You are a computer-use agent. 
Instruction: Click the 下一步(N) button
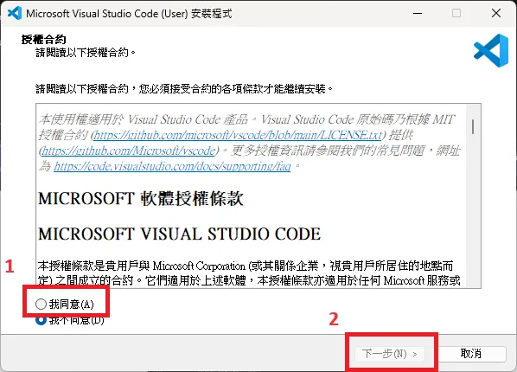(x=390, y=354)
